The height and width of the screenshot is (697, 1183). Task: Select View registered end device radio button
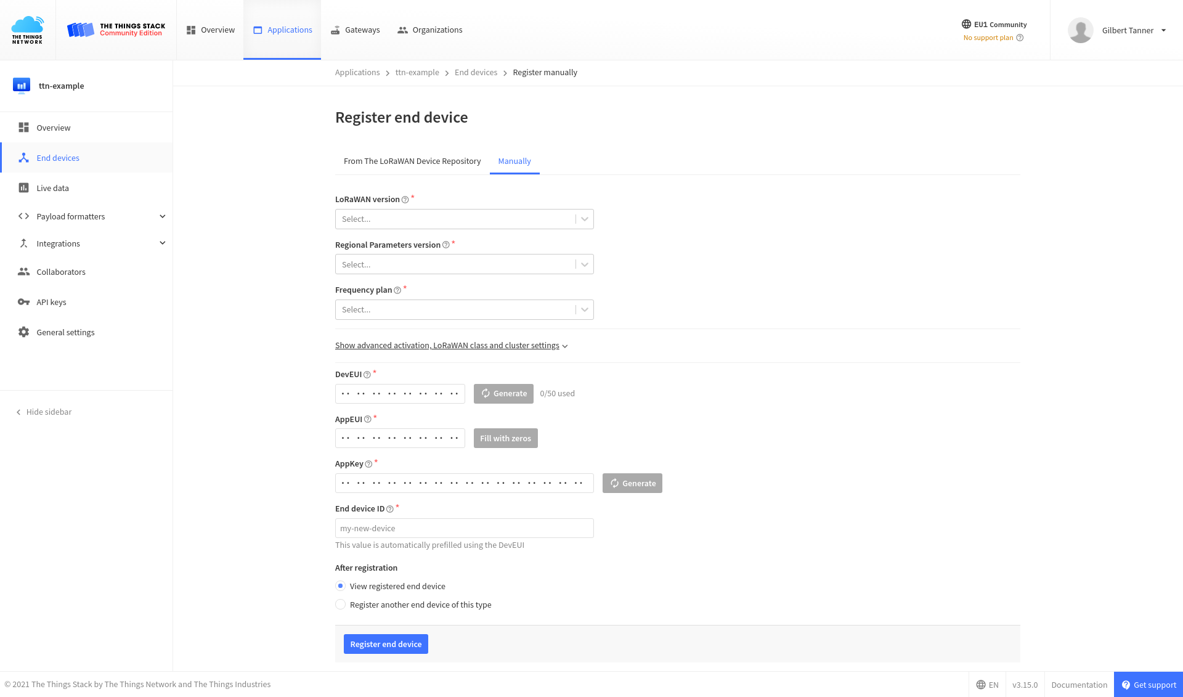(339, 586)
